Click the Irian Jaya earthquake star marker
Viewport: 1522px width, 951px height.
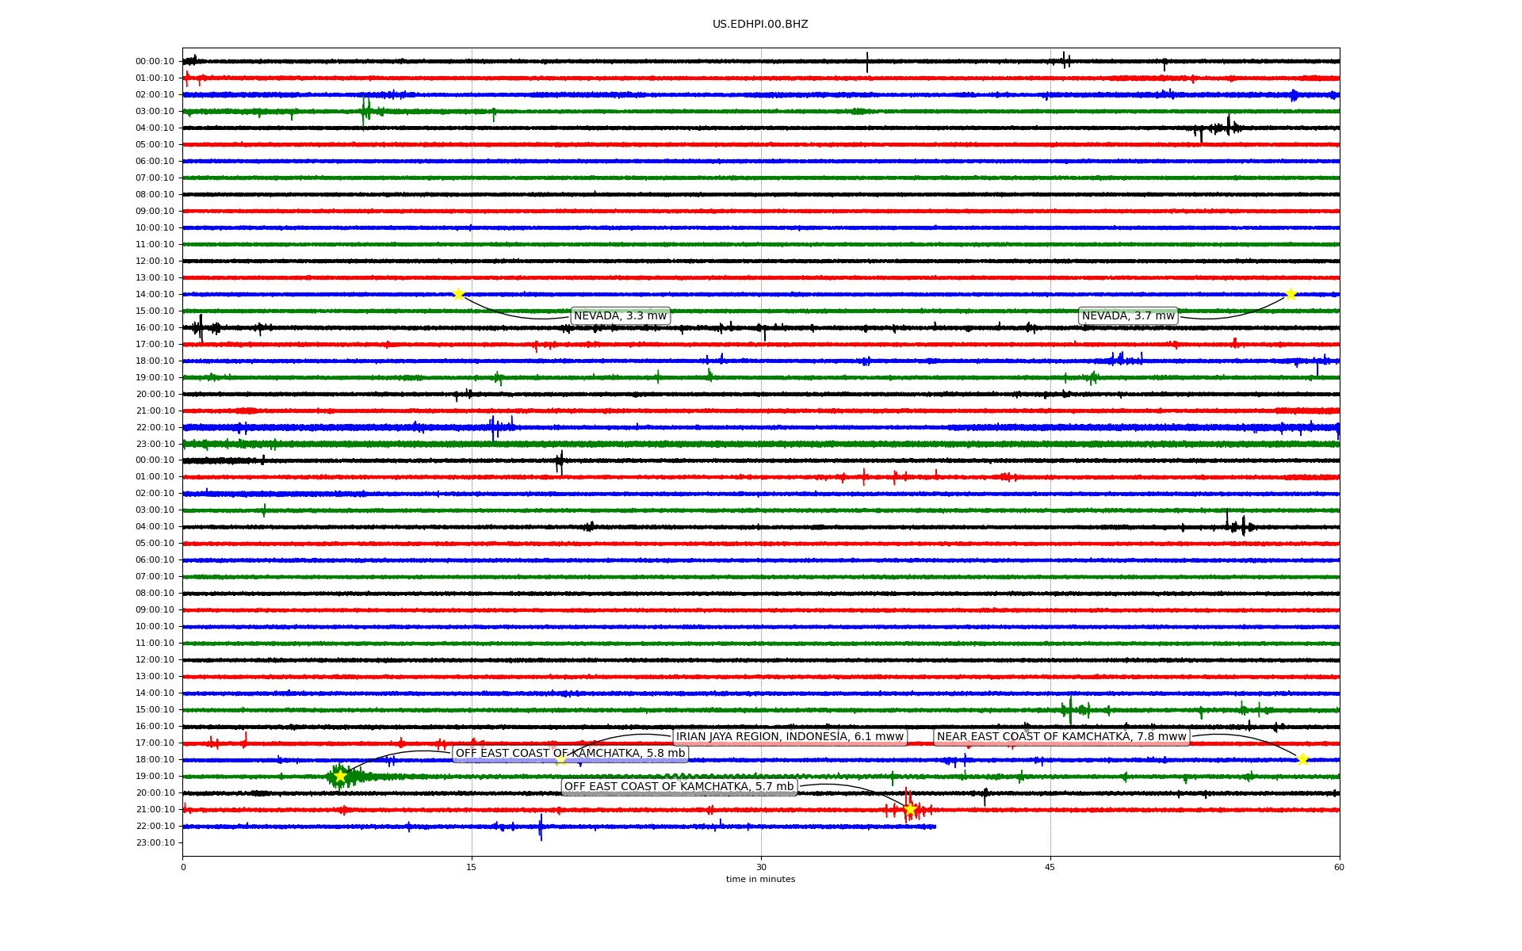560,759
